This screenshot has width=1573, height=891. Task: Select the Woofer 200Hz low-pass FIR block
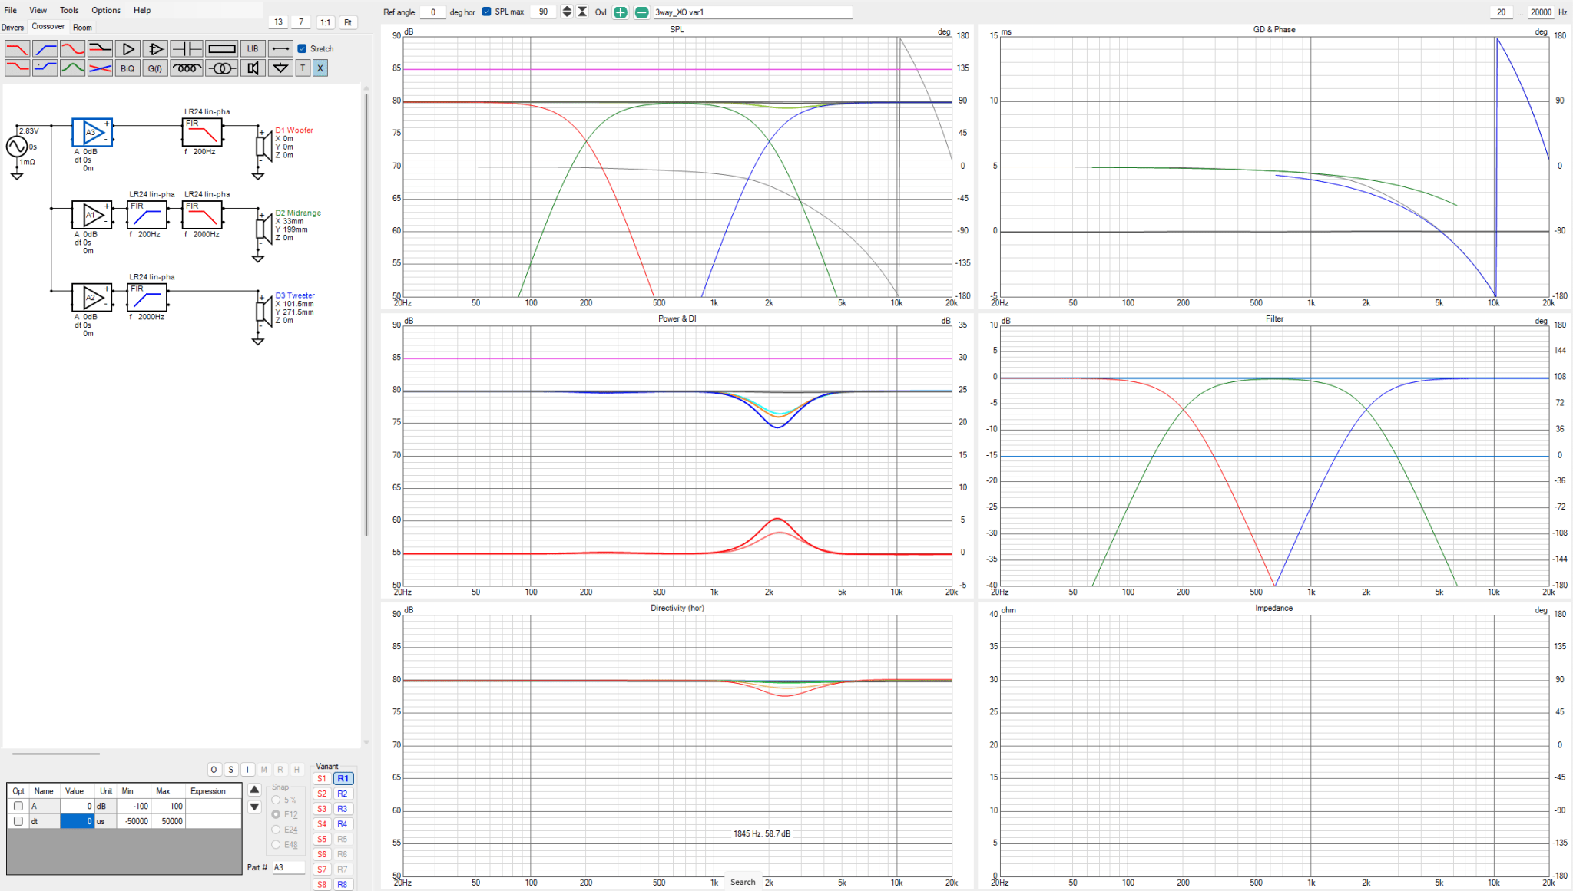[202, 132]
